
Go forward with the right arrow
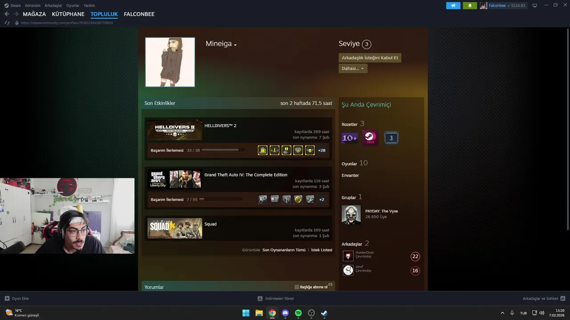(x=16, y=14)
